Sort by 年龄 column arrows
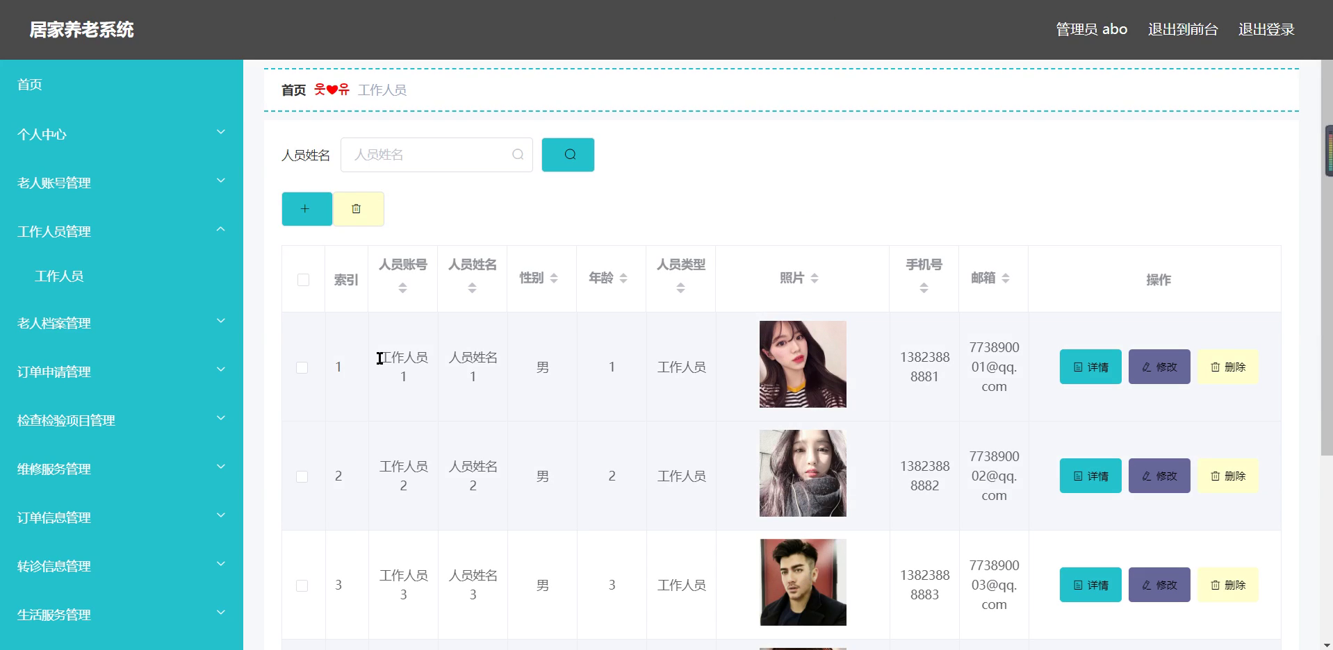 [623, 278]
